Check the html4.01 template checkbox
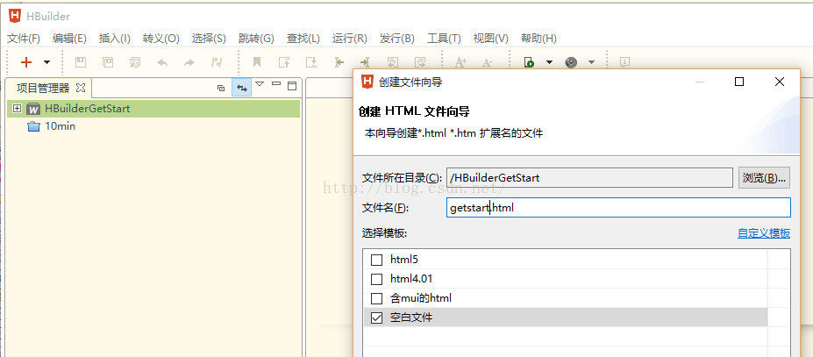Image resolution: width=813 pixels, height=357 pixels. click(377, 279)
